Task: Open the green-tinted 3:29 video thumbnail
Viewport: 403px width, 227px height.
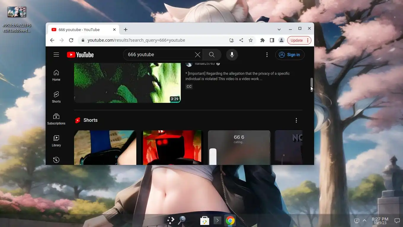Action: (127, 83)
